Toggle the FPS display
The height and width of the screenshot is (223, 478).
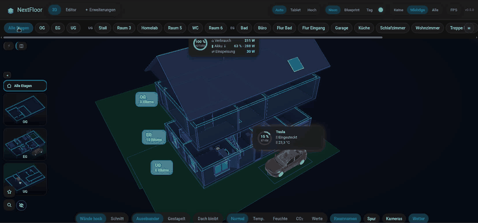tap(454, 10)
